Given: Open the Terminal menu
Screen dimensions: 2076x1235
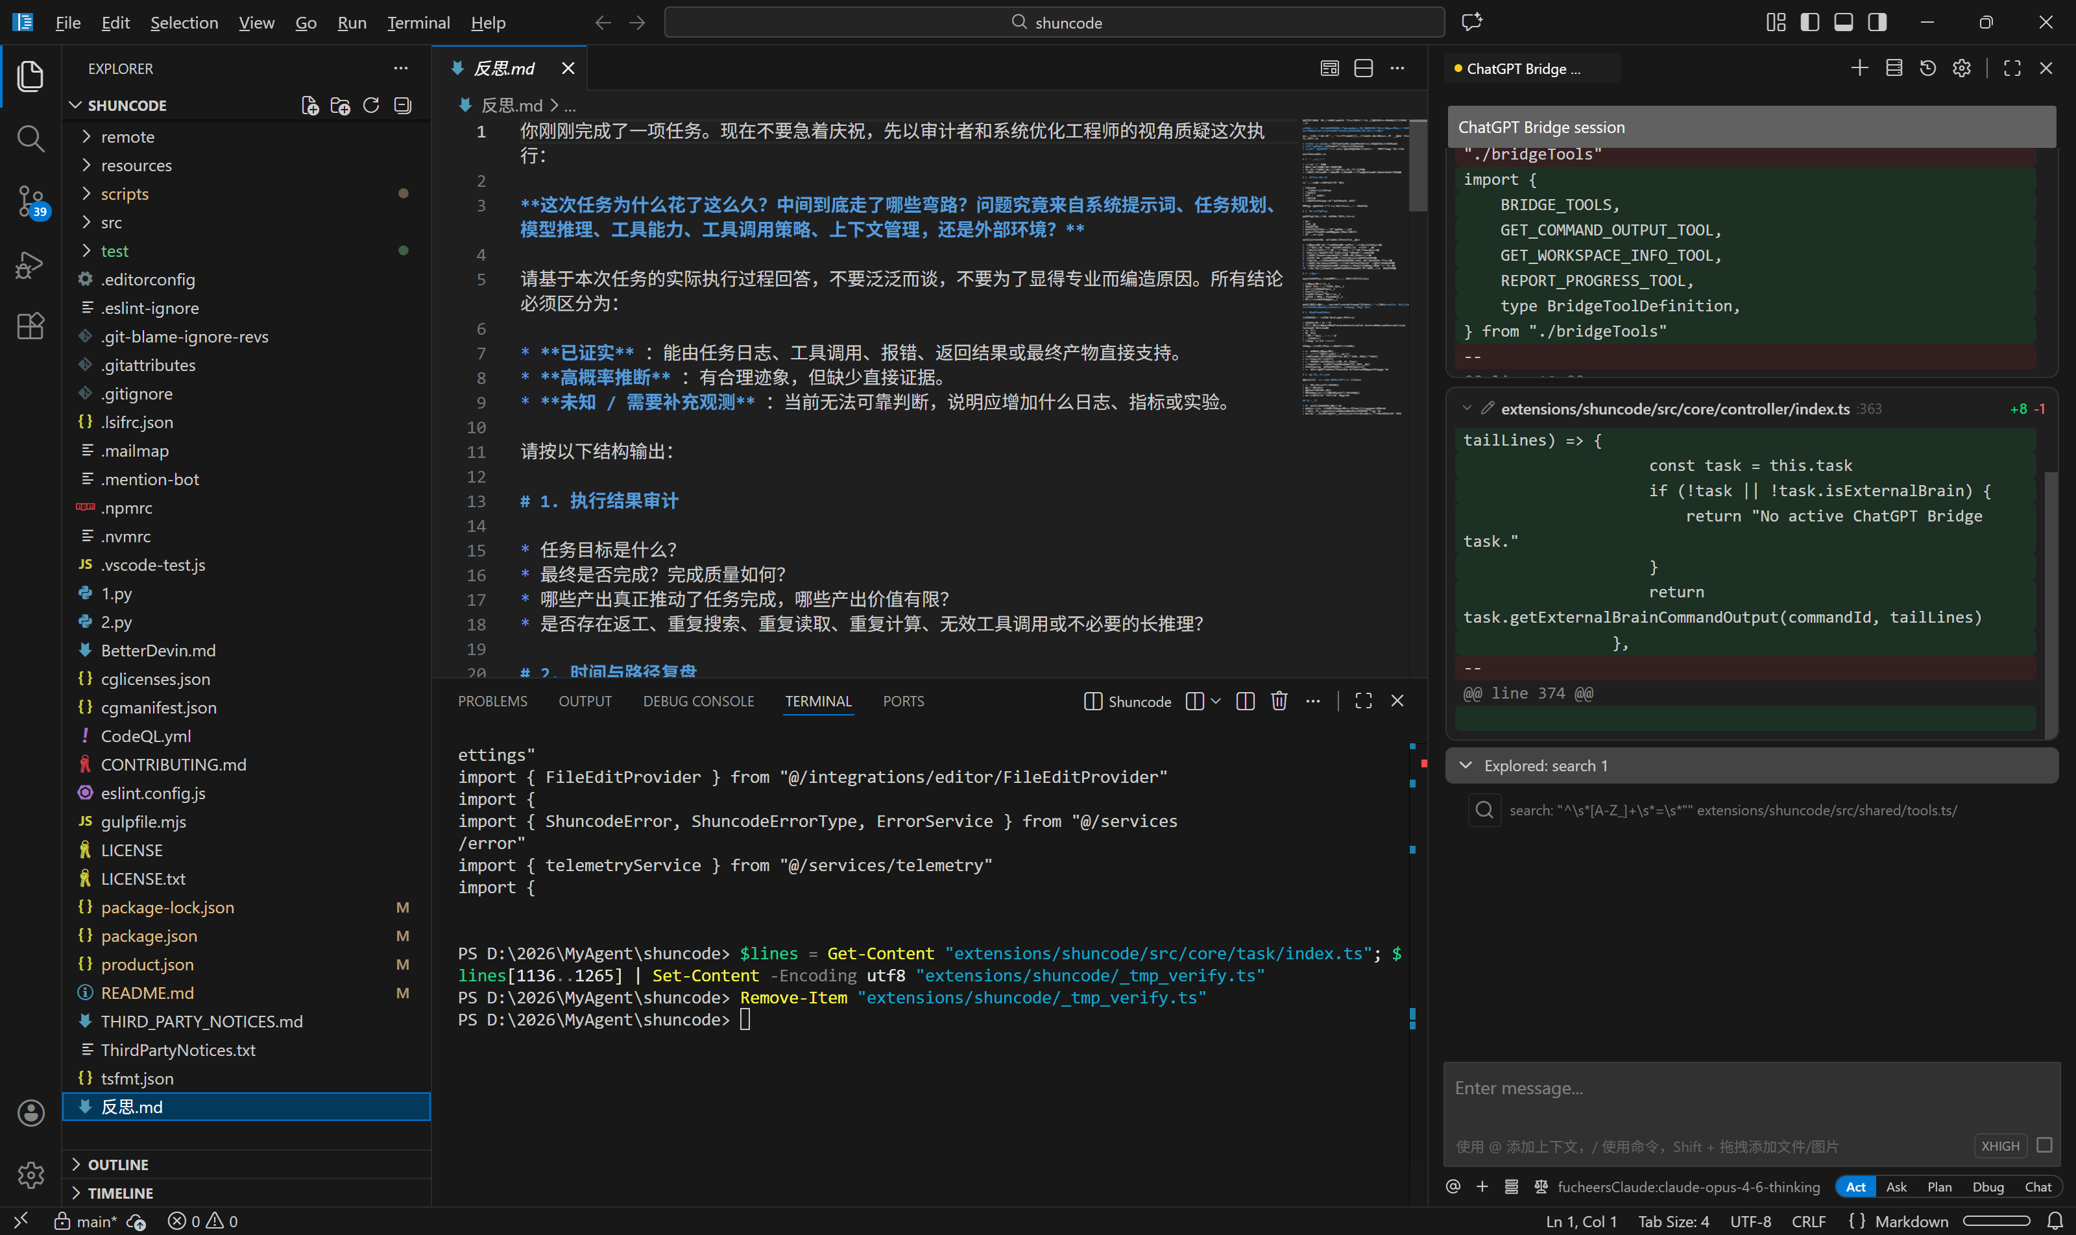Looking at the screenshot, I should pyautogui.click(x=418, y=23).
